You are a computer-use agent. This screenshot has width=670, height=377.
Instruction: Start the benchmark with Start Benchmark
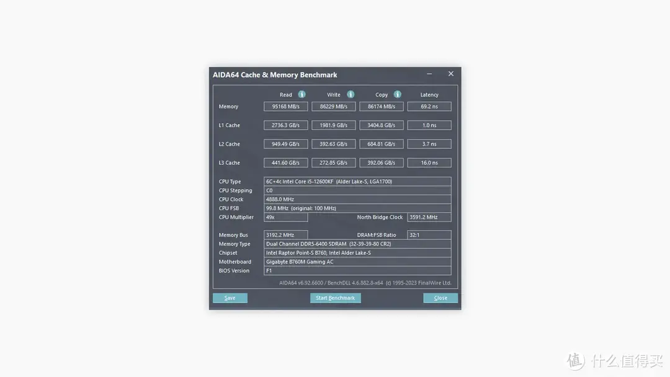click(335, 298)
